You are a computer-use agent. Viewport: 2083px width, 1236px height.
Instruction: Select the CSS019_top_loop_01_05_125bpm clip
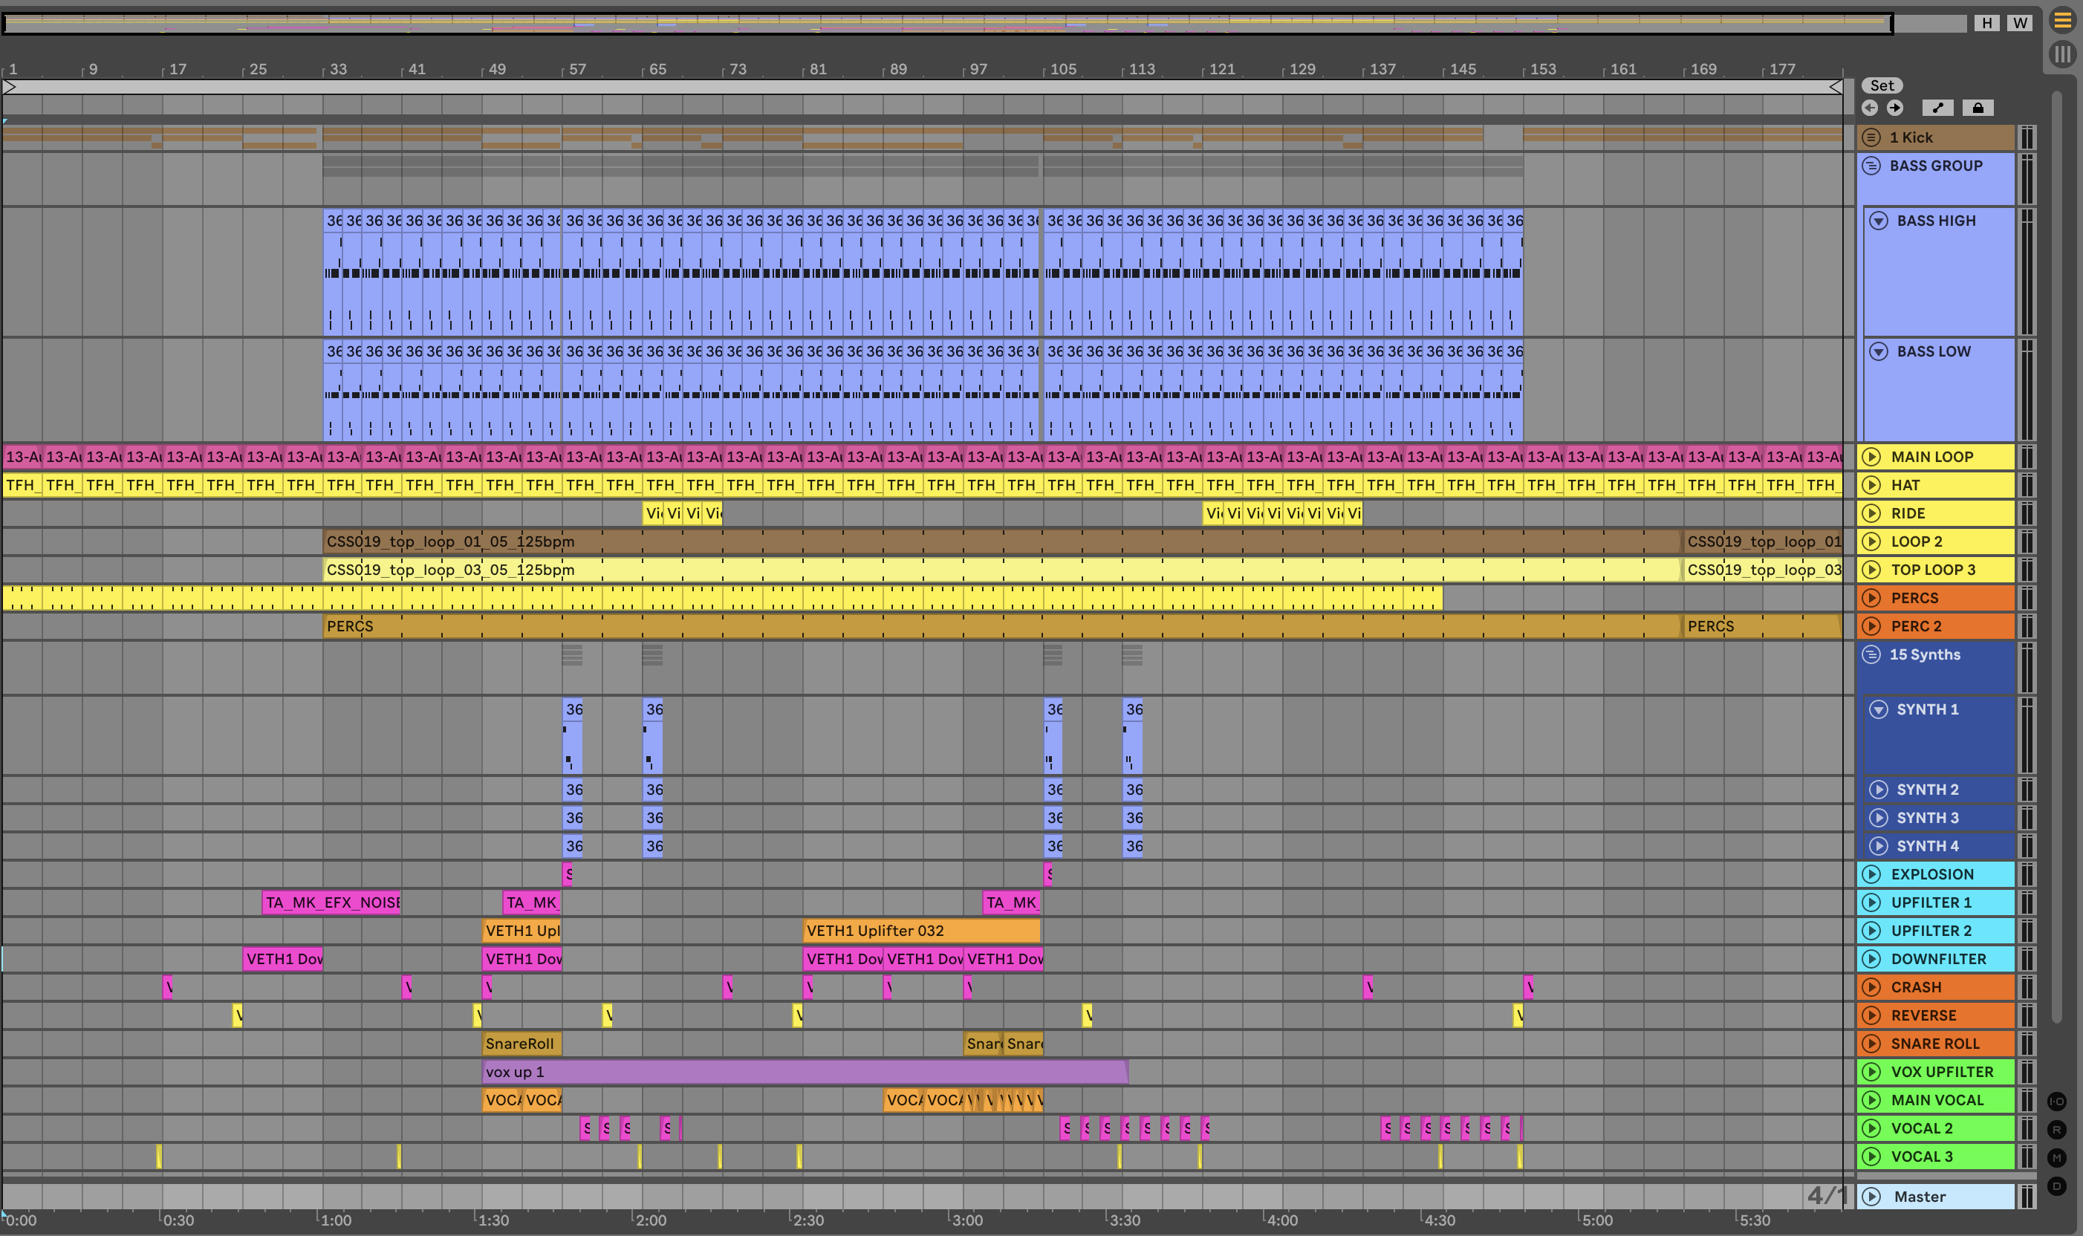click(1001, 541)
